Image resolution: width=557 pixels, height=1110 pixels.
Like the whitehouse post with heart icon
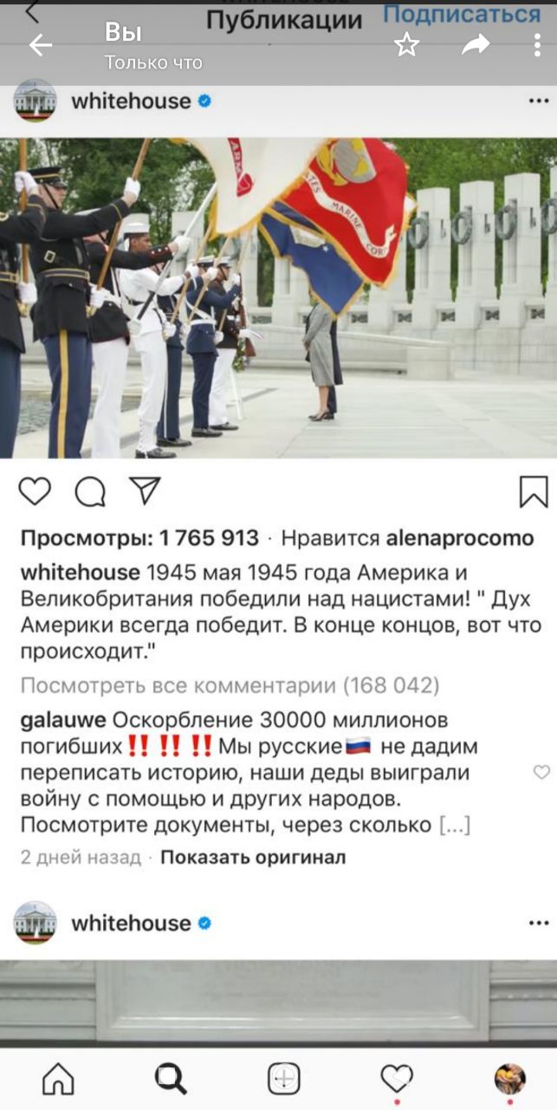point(35,492)
